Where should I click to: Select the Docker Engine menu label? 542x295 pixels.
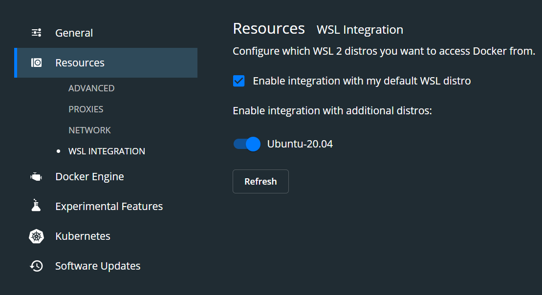tap(89, 177)
